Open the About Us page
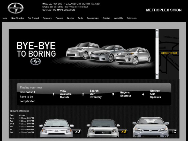188x141 pixels. click(118, 18)
